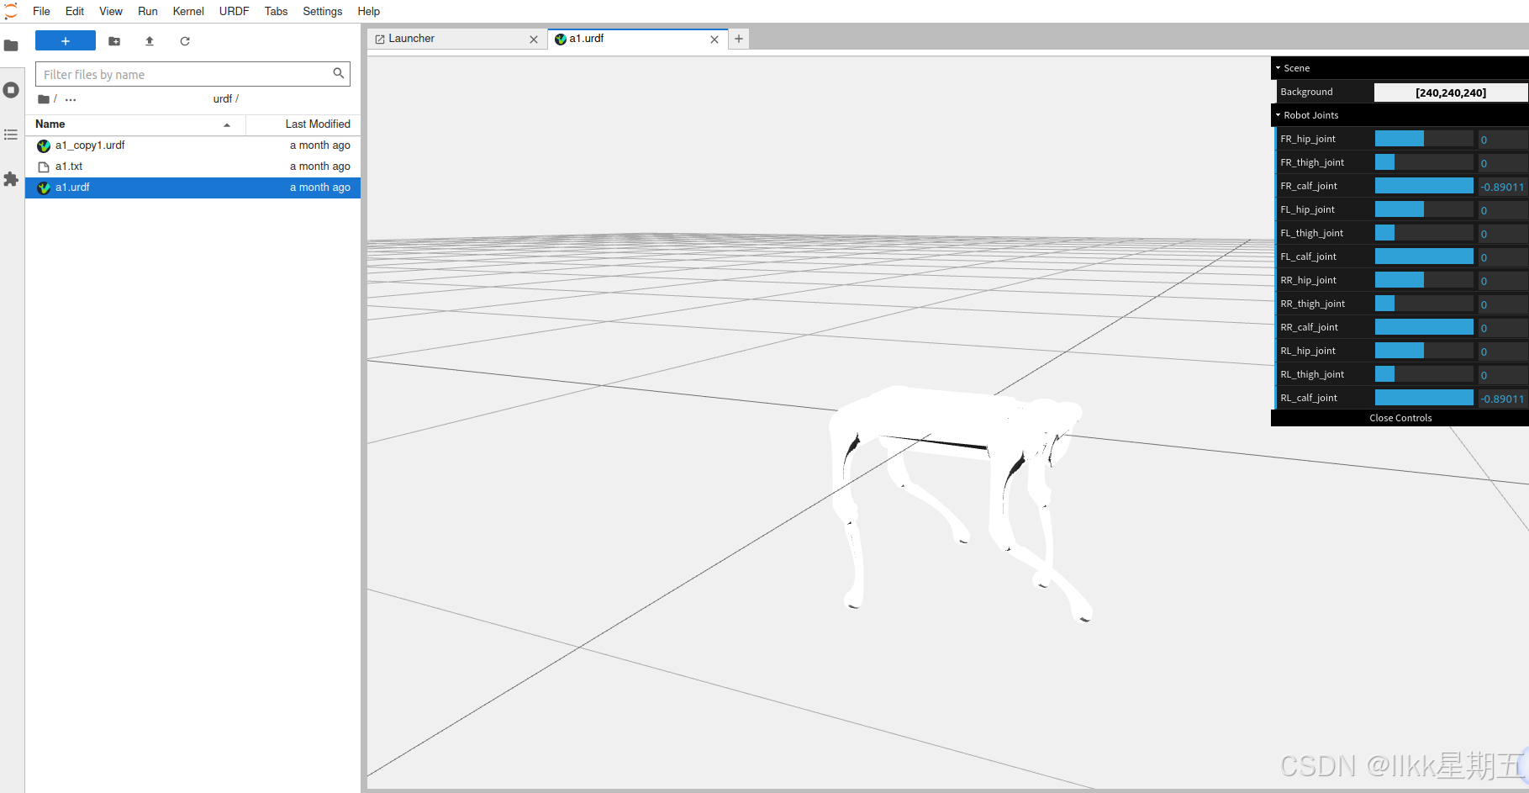Adjust the RL_hip_joint slider
Viewport: 1529px width, 793px height.
tap(1424, 351)
